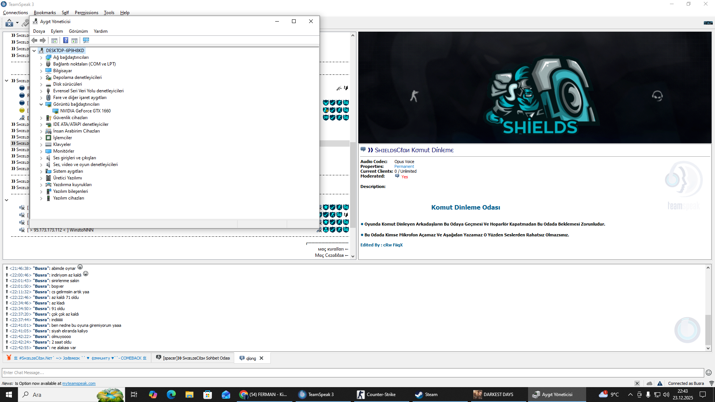Click the connection quality wifi icon
The width and height of the screenshot is (715, 402).
coord(711,383)
